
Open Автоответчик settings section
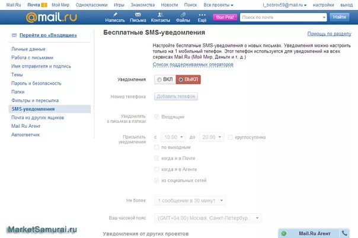click(25, 135)
